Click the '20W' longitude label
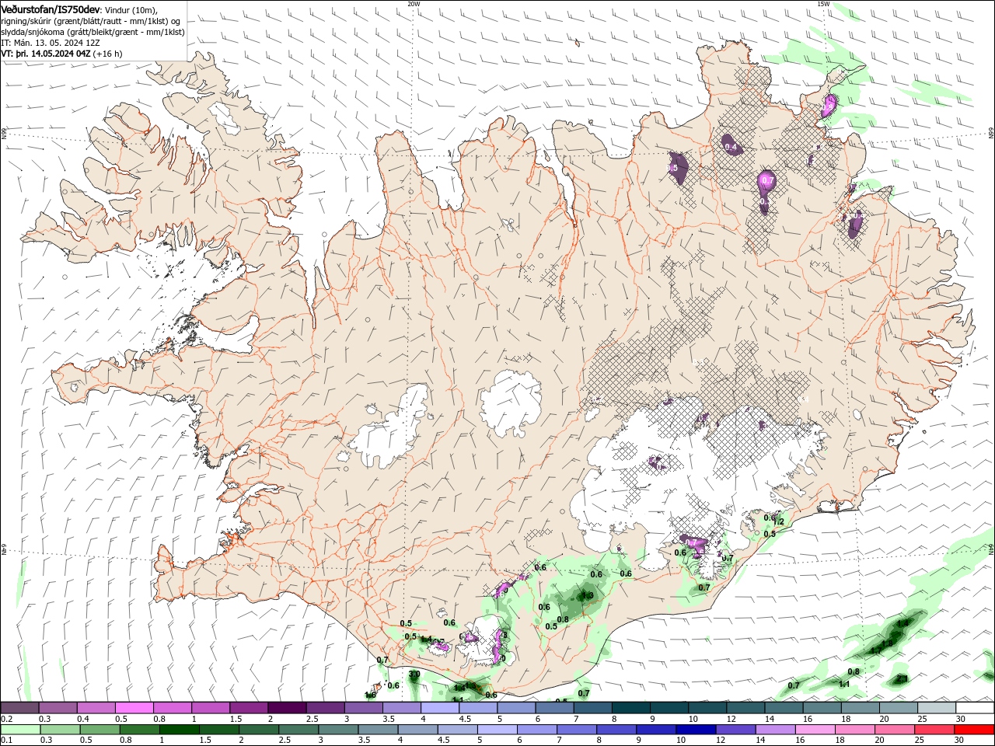The height and width of the screenshot is (746, 995). [414, 4]
